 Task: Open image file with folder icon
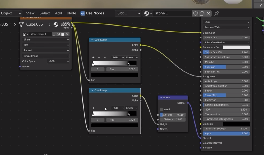click(63, 34)
